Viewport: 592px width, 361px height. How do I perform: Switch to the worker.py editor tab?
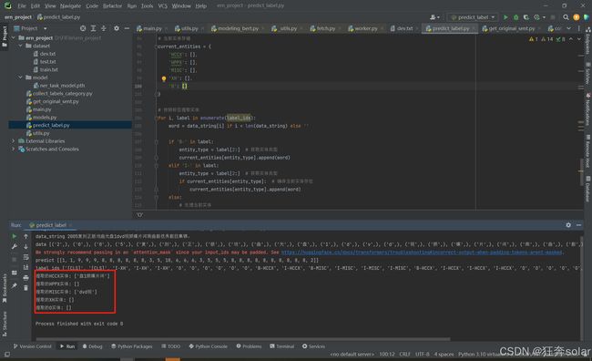(362, 28)
